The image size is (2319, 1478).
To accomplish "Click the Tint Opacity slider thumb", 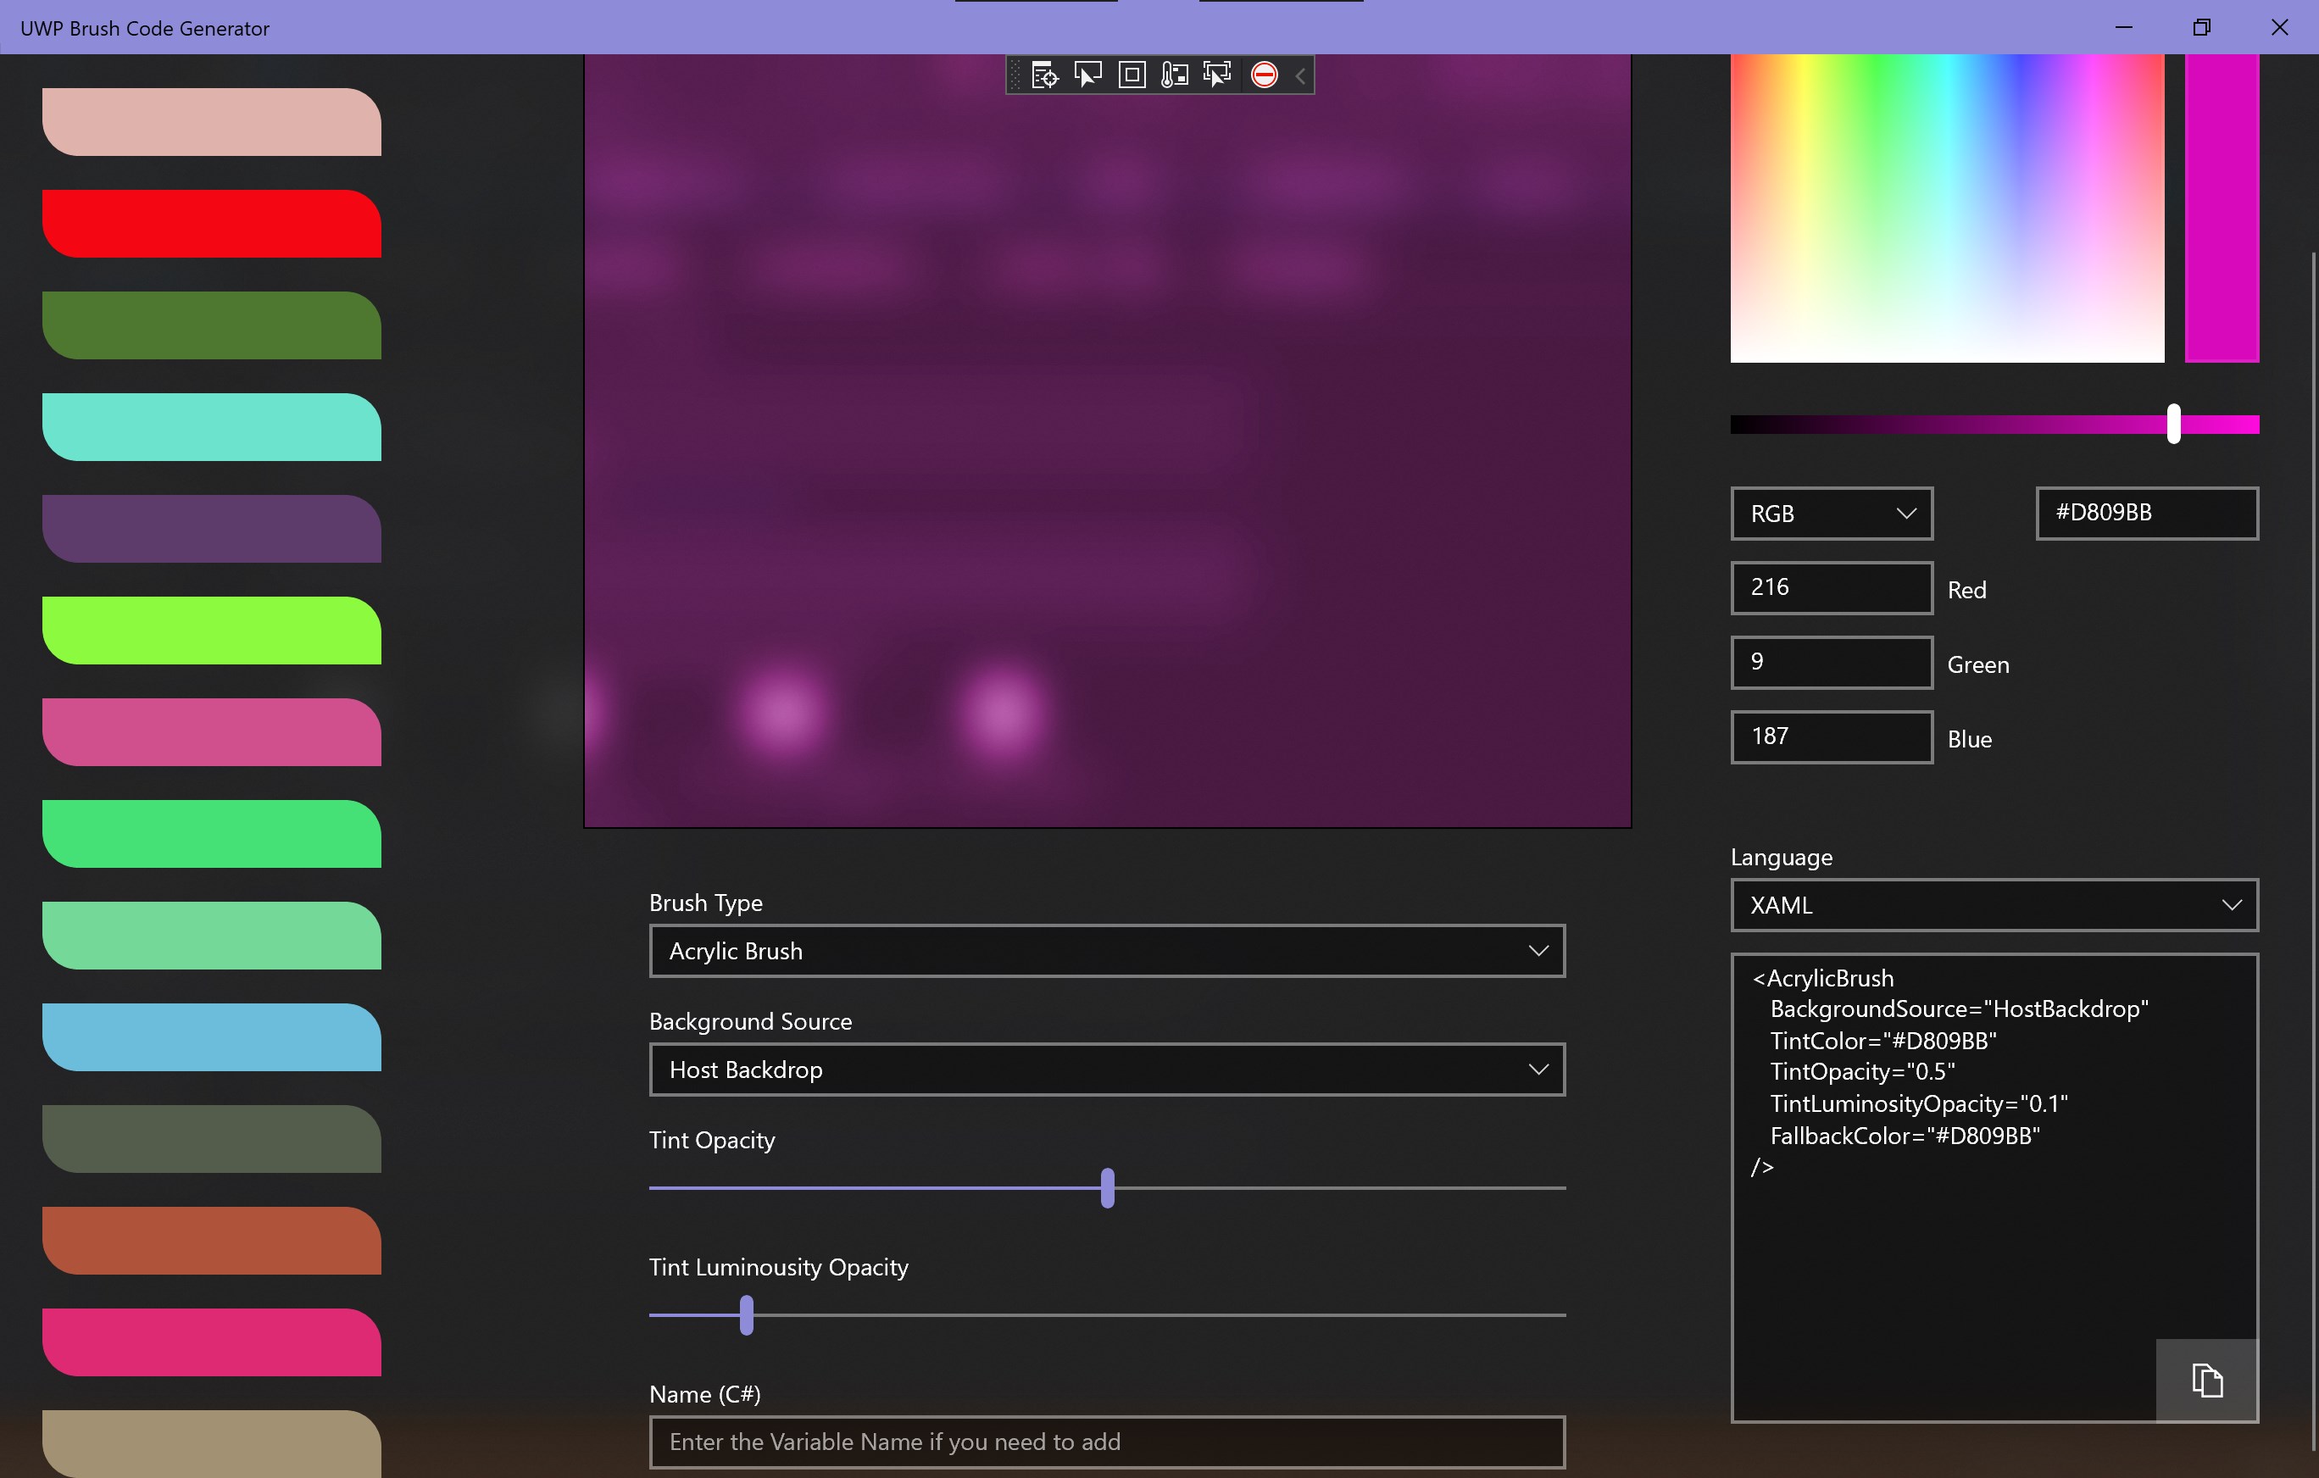I will pos(1108,1187).
